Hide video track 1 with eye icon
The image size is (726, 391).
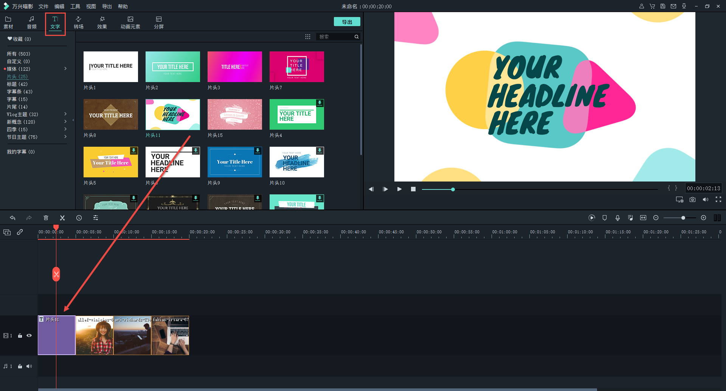click(x=29, y=336)
